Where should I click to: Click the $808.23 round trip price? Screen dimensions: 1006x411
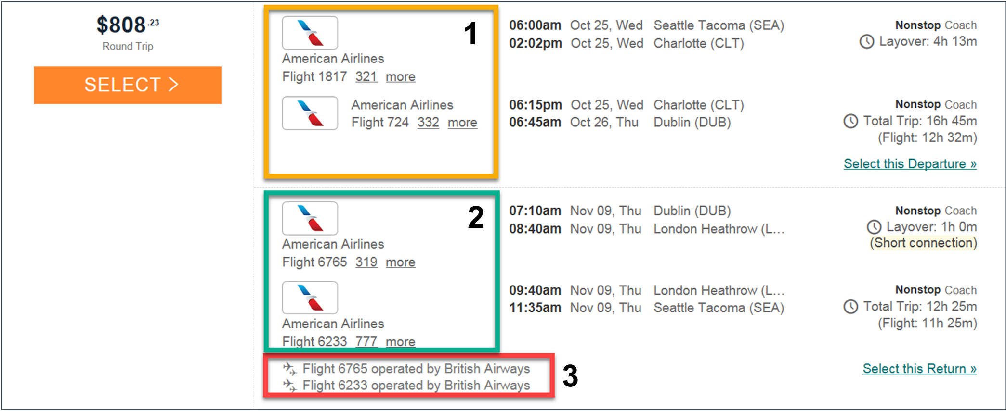pyautogui.click(x=128, y=25)
